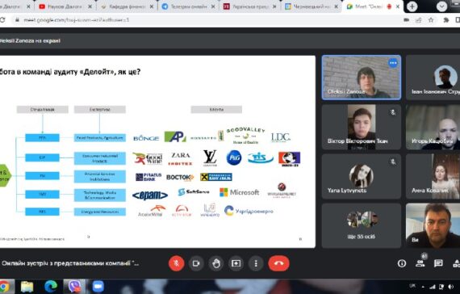Open more options three-dot menu
Screen dimensions: 460x294
[256, 263]
